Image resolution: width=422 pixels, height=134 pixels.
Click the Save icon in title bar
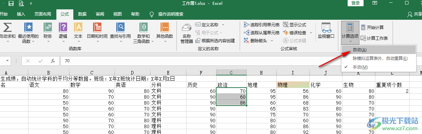tap(11, 3)
